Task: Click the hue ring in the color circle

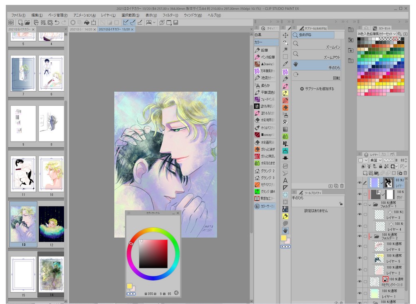Action: (x=154, y=230)
